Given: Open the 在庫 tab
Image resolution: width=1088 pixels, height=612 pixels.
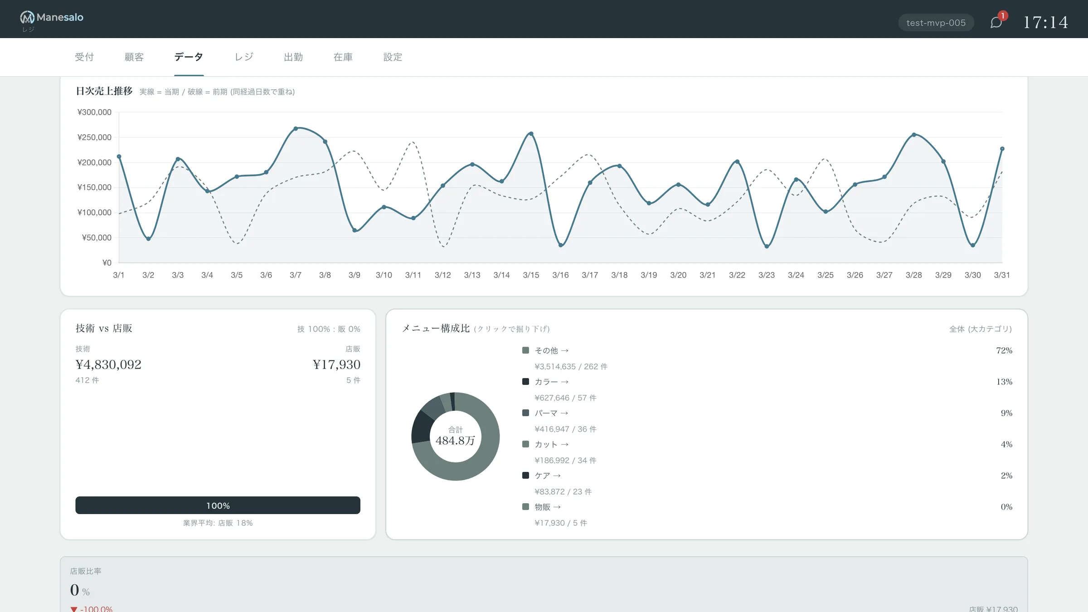Looking at the screenshot, I should 343,57.
